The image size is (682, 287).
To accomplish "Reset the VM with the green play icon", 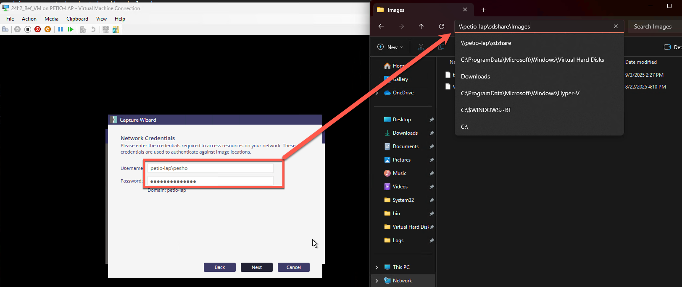I will pos(71,29).
